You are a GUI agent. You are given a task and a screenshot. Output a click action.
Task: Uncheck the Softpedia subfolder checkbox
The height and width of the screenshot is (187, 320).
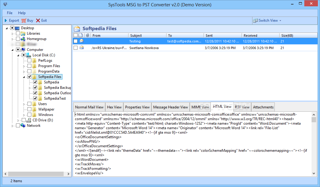point(35,82)
